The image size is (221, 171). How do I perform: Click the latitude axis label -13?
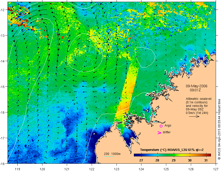click(3, 35)
